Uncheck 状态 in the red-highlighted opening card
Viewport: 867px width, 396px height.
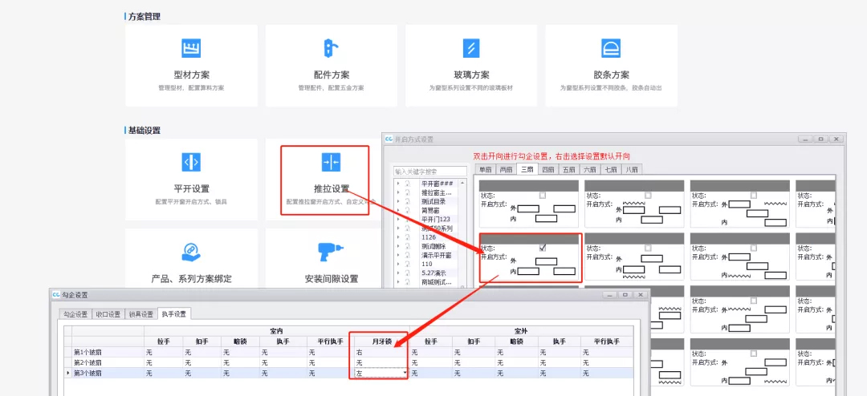click(543, 248)
